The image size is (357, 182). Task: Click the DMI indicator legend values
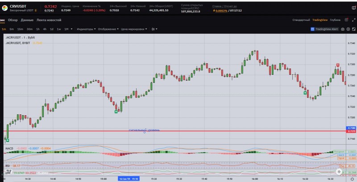pos(30,173)
